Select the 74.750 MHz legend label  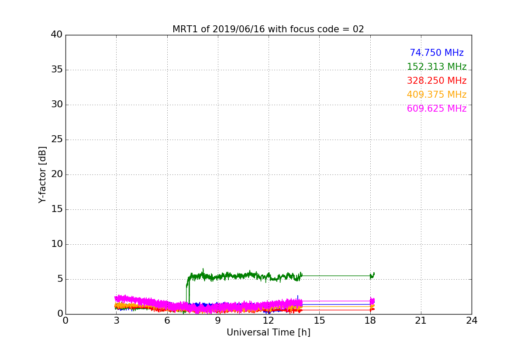(437, 53)
